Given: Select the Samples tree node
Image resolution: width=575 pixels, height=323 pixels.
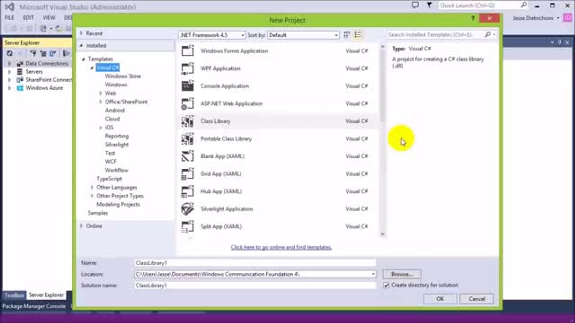Looking at the screenshot, I should (98, 213).
